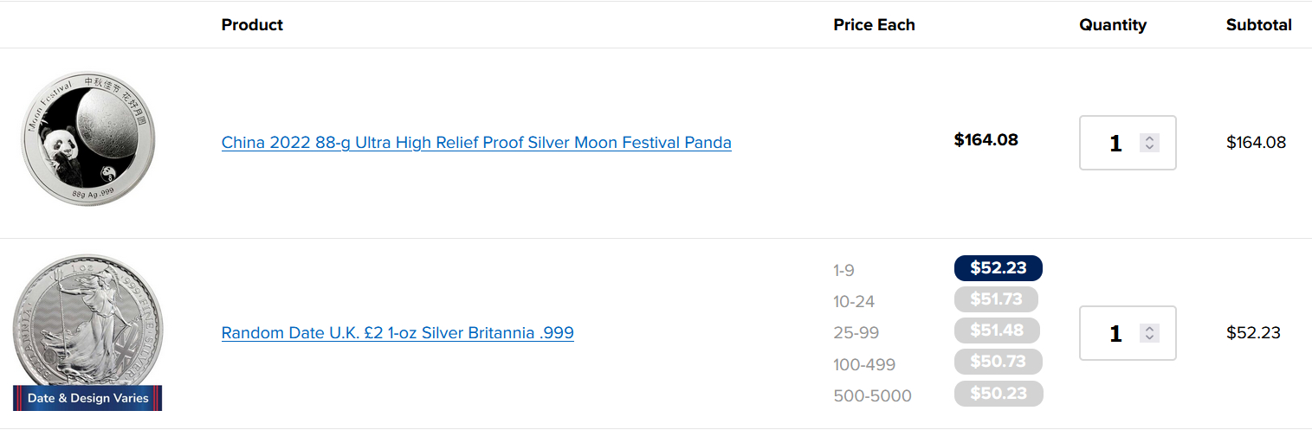Click the Date & Design Varies badge
The image size is (1312, 430).
[x=87, y=398]
